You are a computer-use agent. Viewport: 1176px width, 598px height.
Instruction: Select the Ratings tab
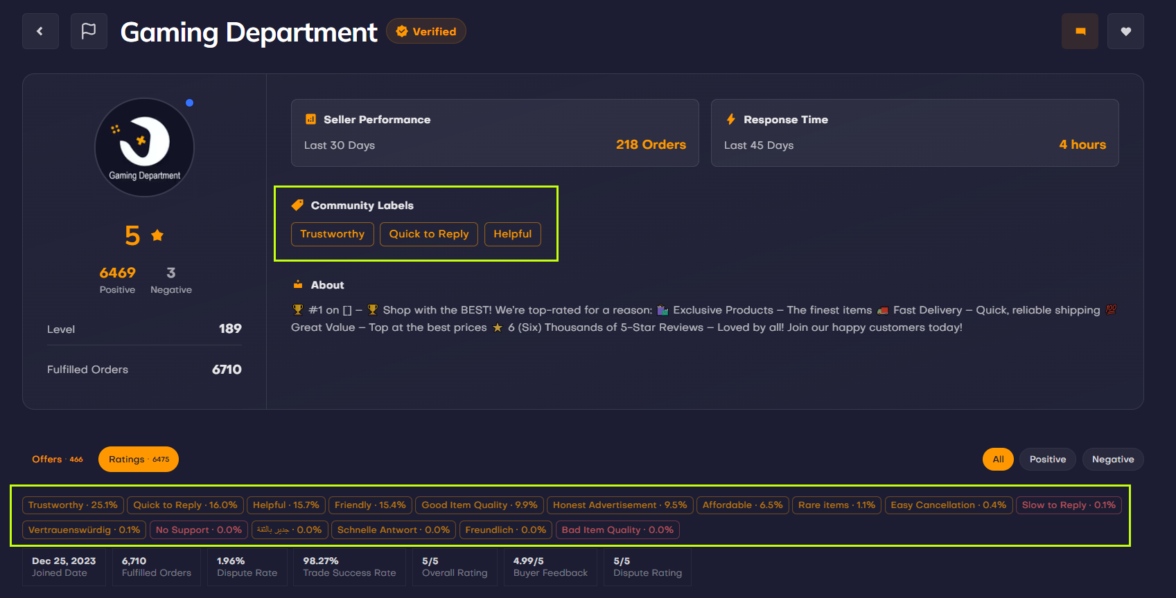[x=139, y=459]
